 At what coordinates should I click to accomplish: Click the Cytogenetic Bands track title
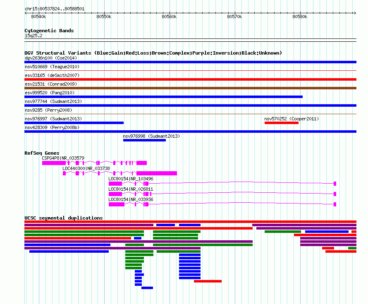(x=49, y=31)
